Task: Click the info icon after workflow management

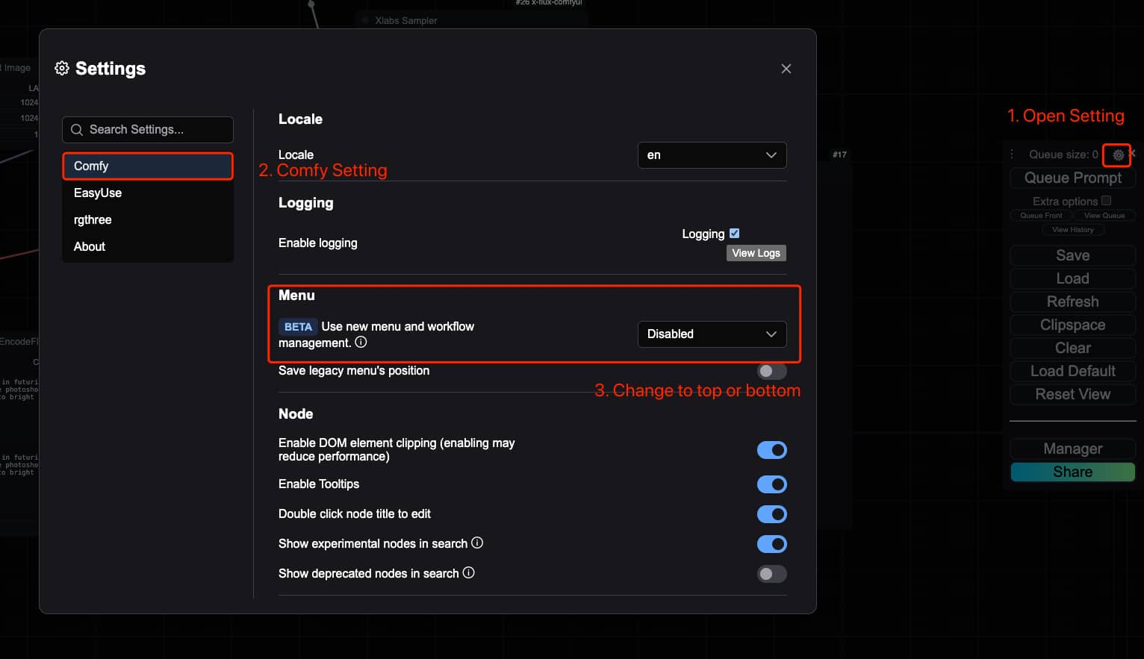Action: [x=361, y=343]
